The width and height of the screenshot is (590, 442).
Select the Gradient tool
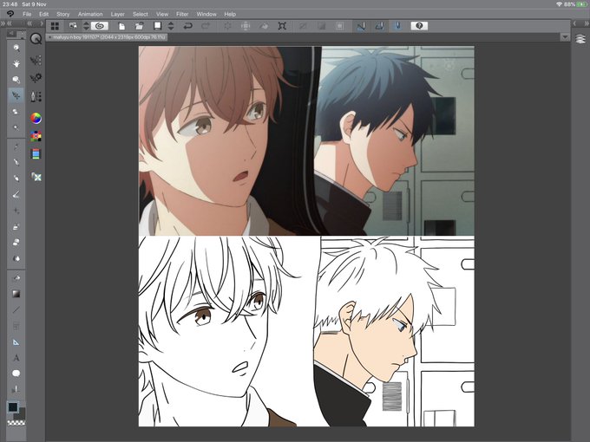[x=16, y=294]
